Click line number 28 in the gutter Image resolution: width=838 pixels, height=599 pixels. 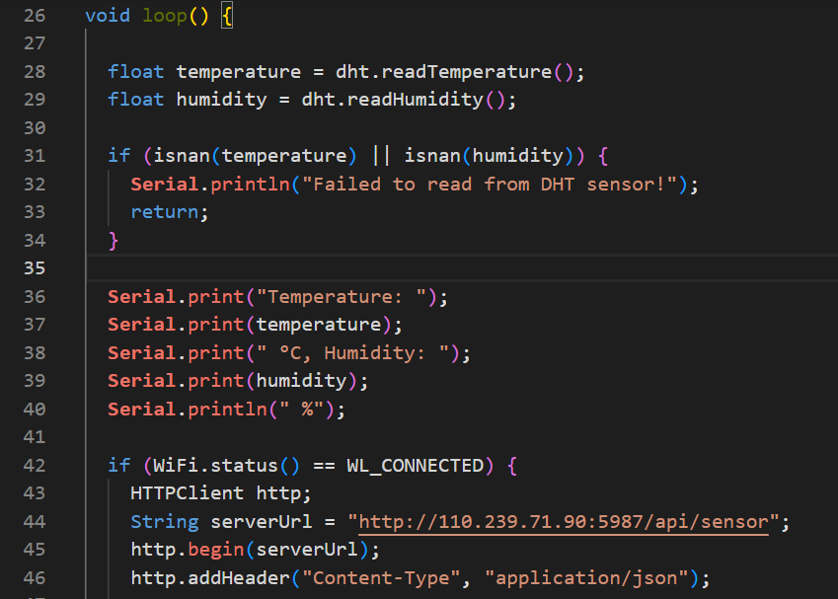point(35,72)
